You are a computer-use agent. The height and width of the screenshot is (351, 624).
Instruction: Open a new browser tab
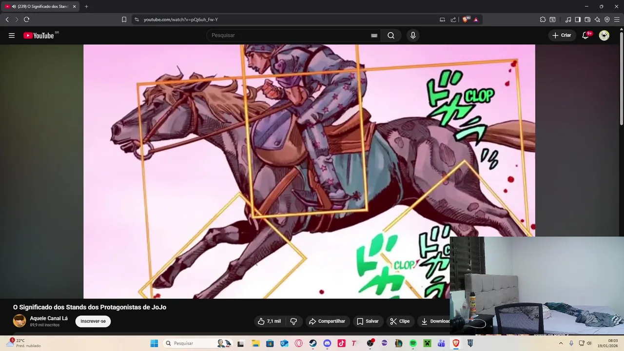tap(86, 6)
